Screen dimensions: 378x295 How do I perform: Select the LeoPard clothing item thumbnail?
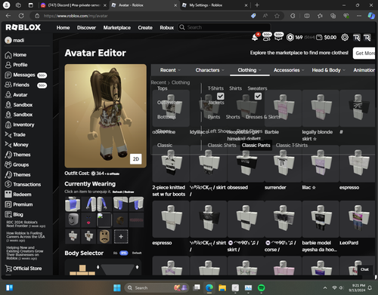point(358,219)
